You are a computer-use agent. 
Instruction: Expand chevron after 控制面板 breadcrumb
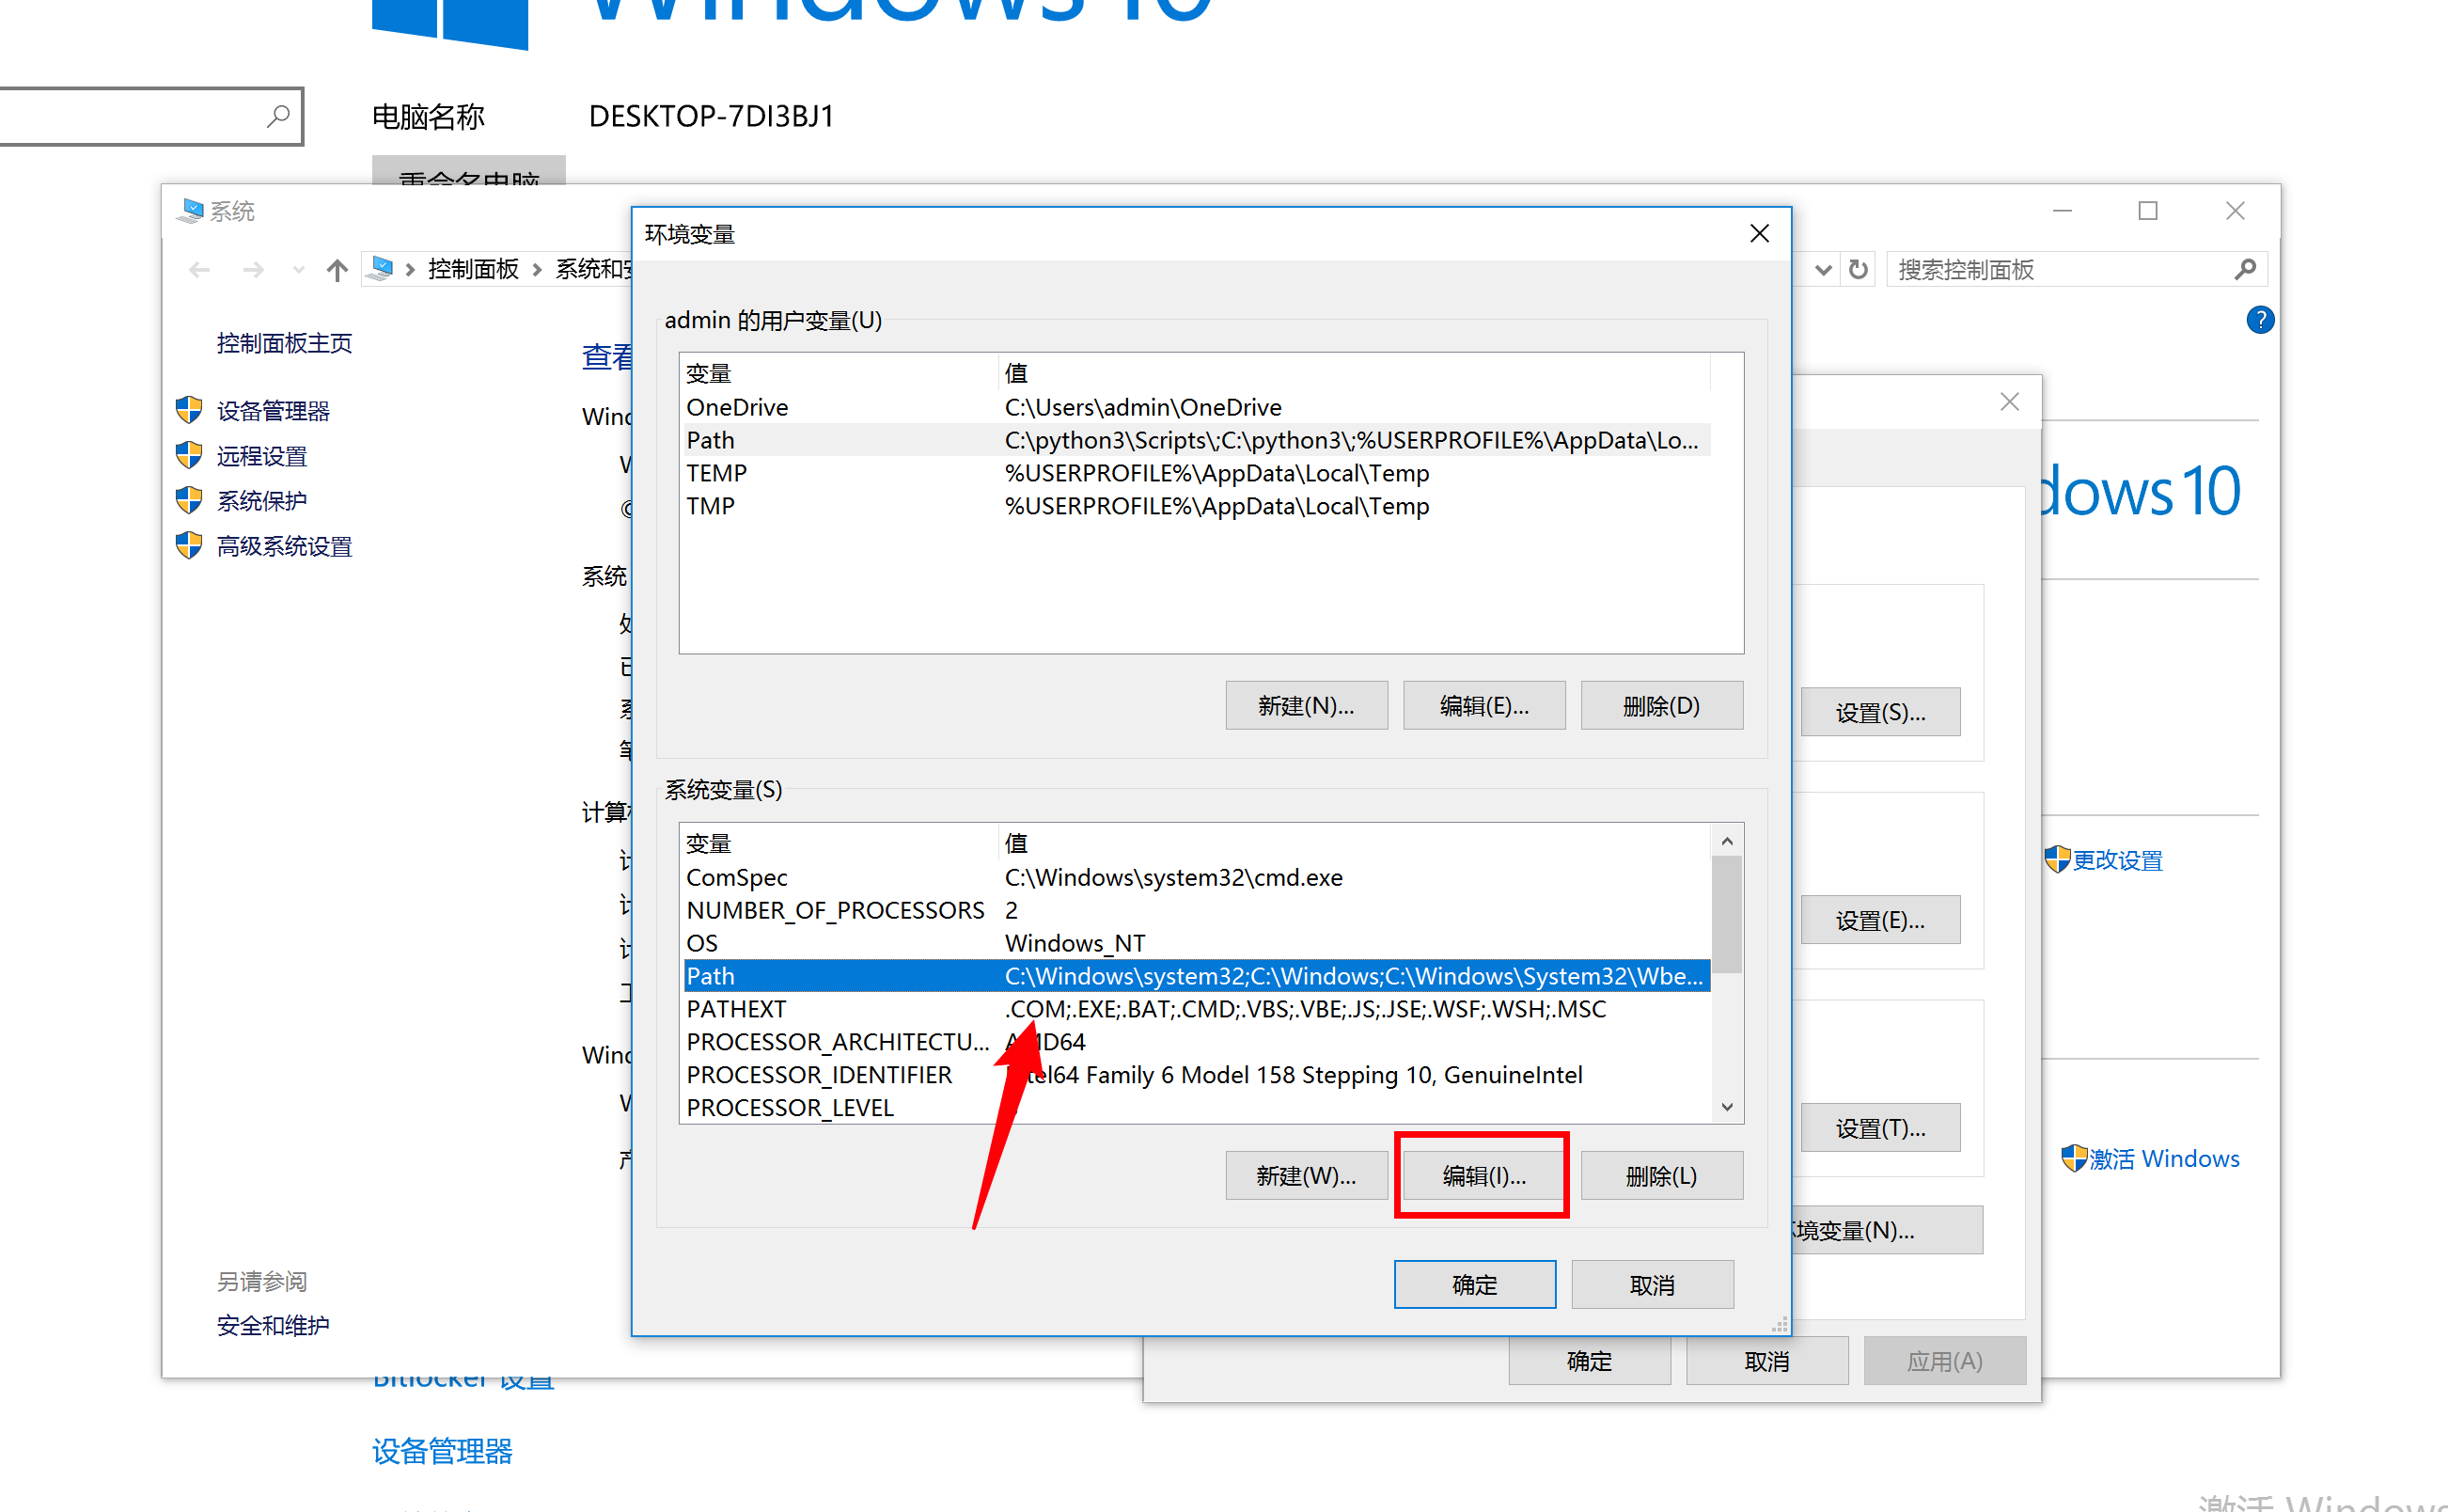(x=537, y=269)
